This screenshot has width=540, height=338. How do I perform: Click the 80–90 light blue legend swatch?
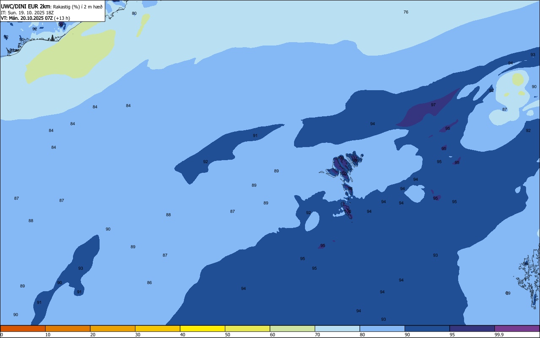[382, 328]
